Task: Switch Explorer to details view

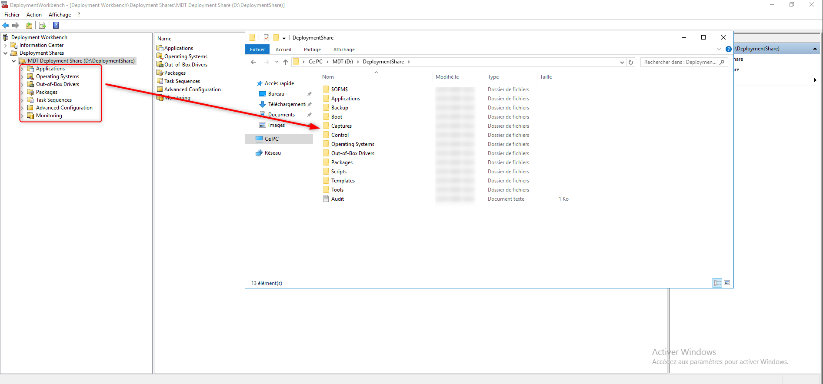Action: point(717,283)
